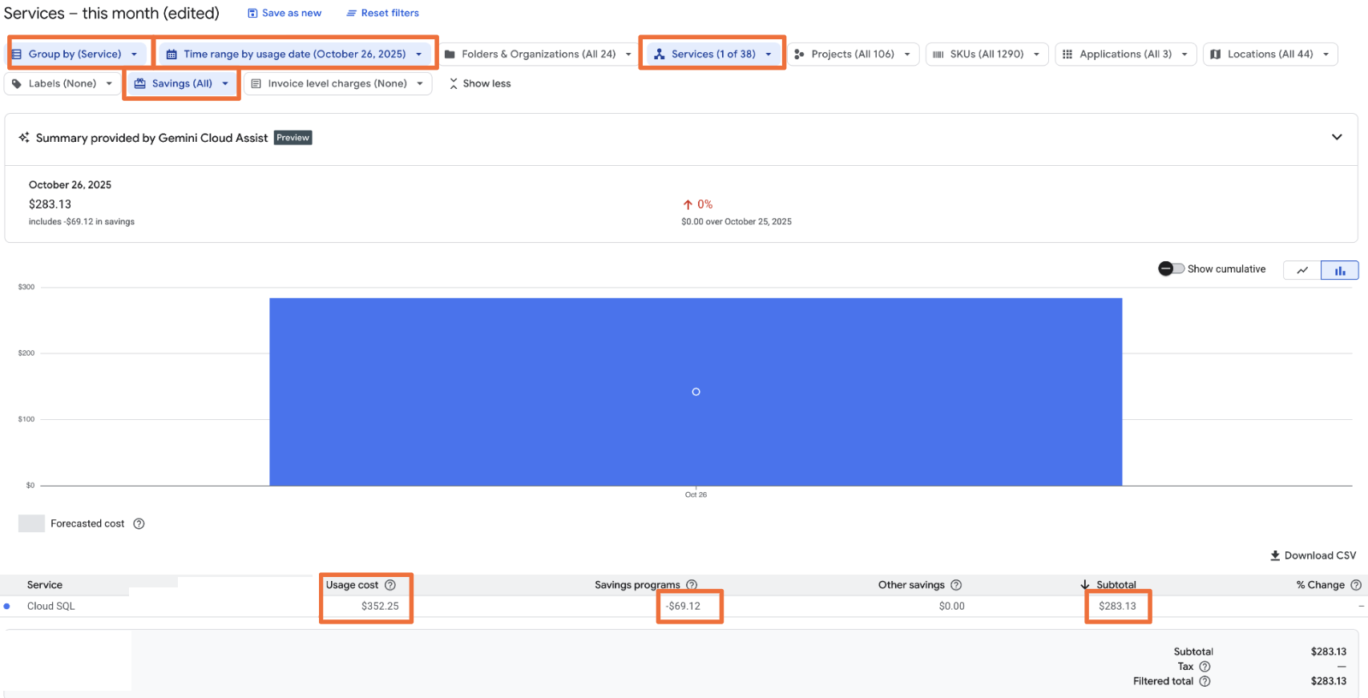Open the Projects (All 106) filter
Screen dimensions: 1368x698
pyautogui.click(x=853, y=54)
